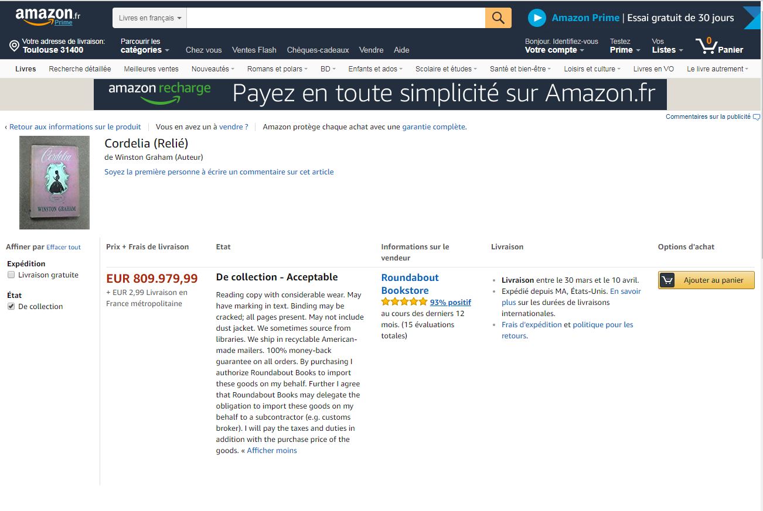The height and width of the screenshot is (511, 763).
Task: Click the amazon recharge banner
Action: pos(380,94)
